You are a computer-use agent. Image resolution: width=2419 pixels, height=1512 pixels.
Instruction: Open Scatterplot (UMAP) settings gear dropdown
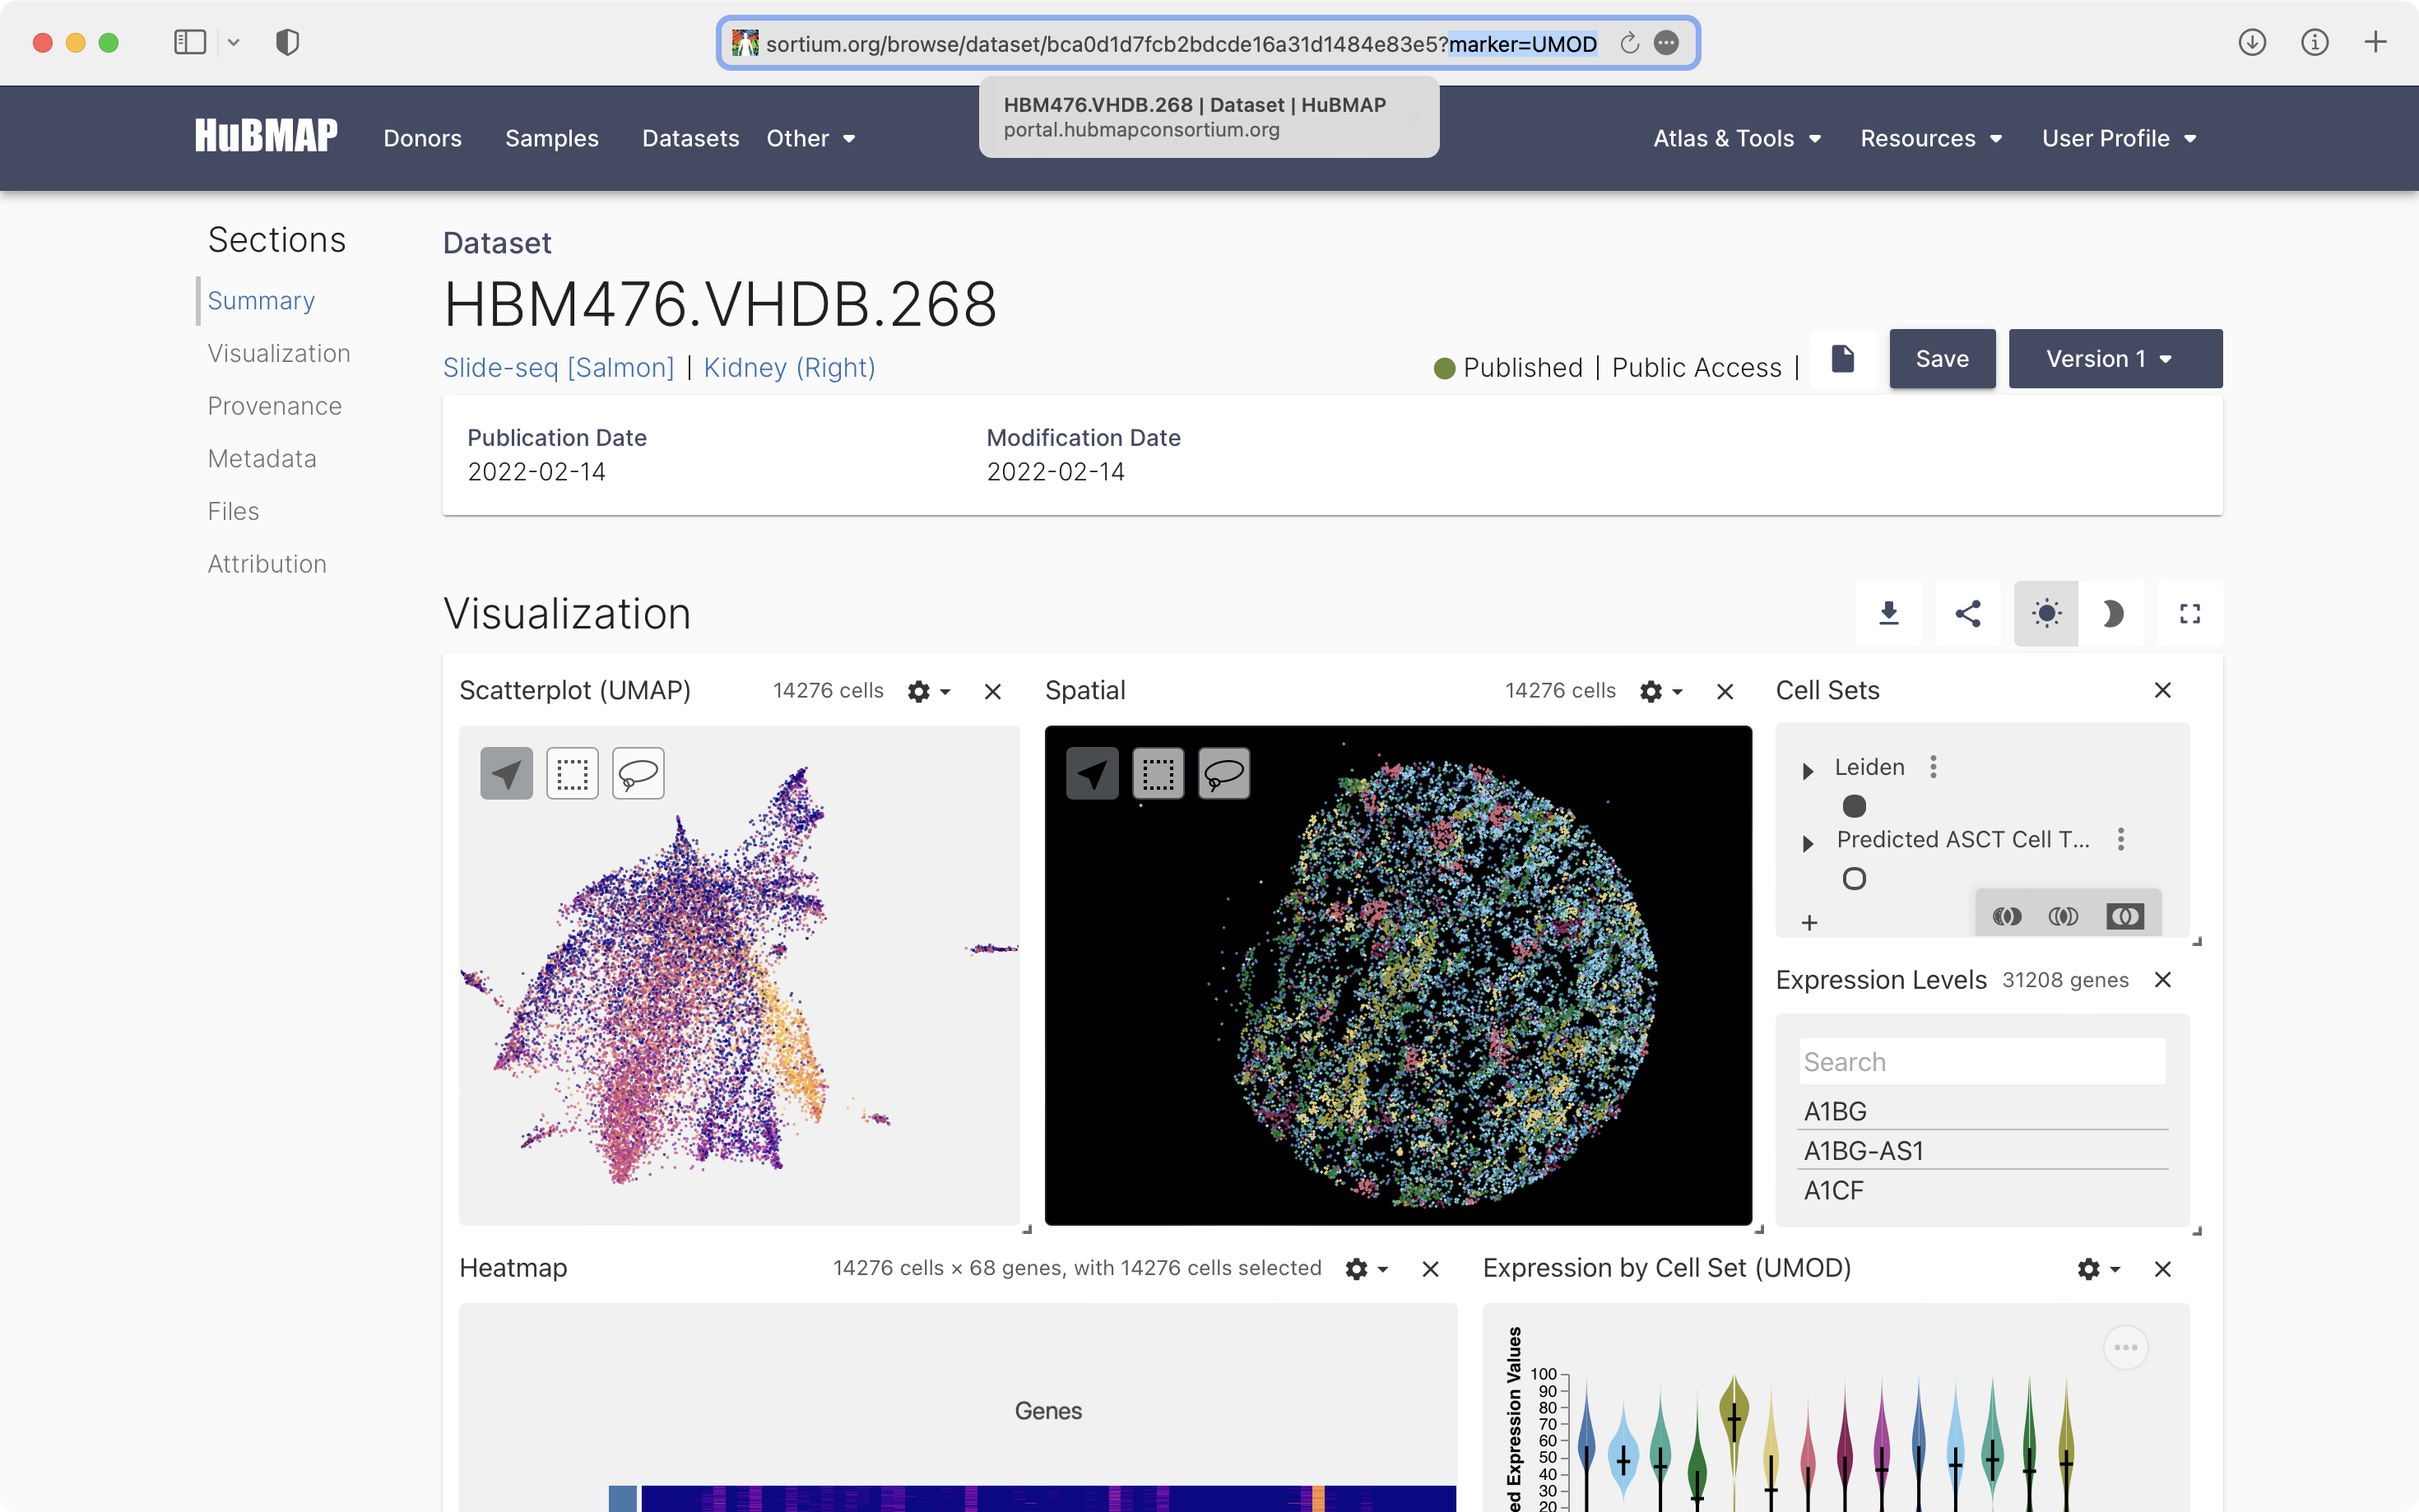928,691
